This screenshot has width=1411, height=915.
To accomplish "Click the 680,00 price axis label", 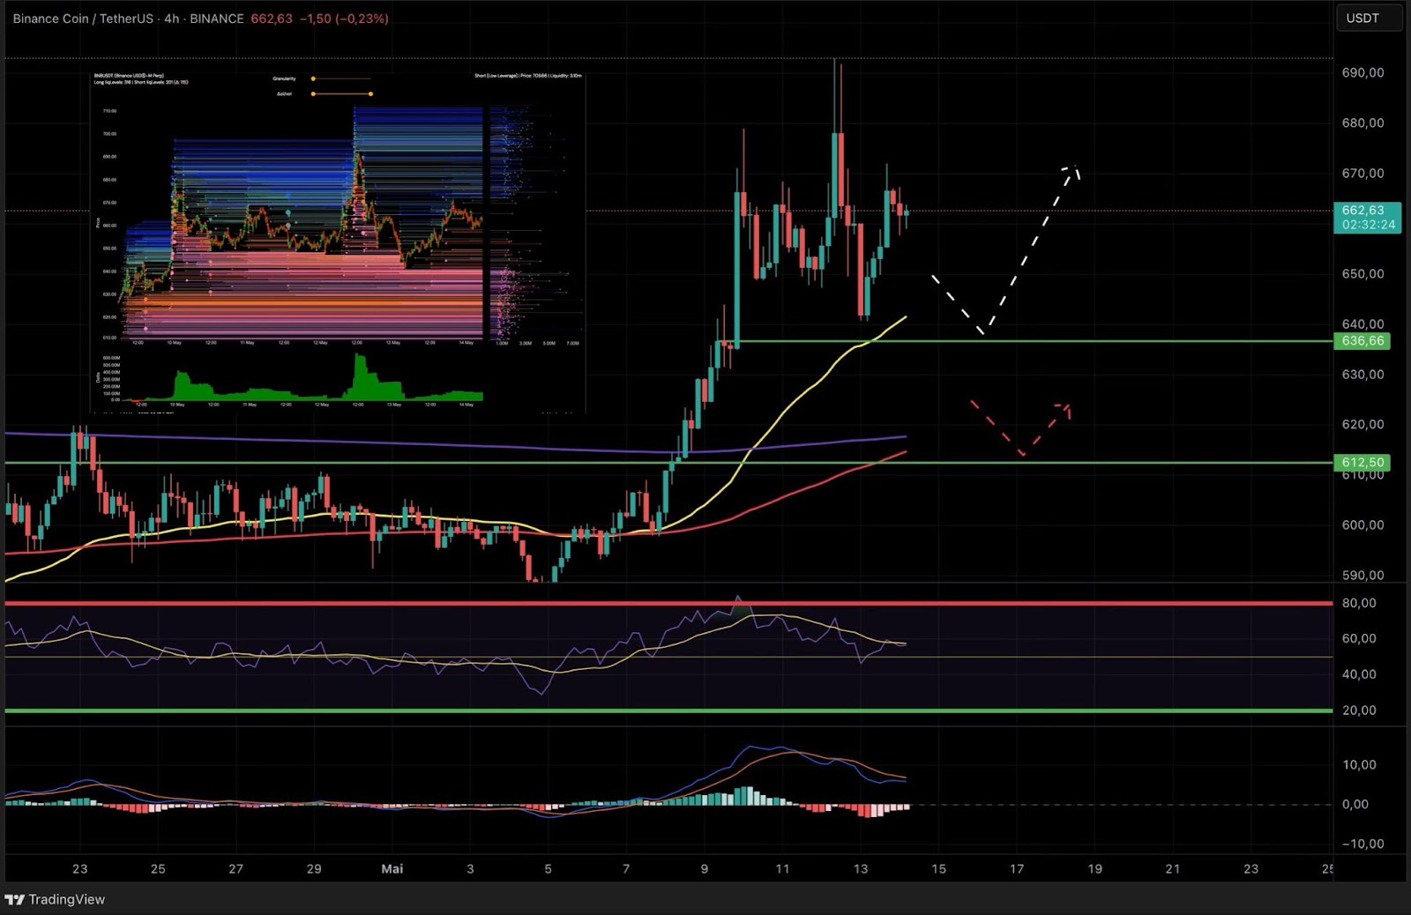I will pyautogui.click(x=1362, y=123).
